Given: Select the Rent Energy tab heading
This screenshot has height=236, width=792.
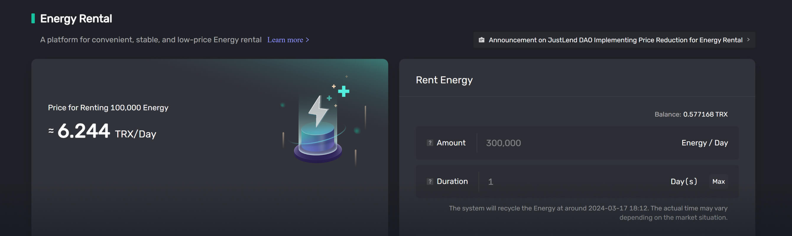Looking at the screenshot, I should pos(444,80).
